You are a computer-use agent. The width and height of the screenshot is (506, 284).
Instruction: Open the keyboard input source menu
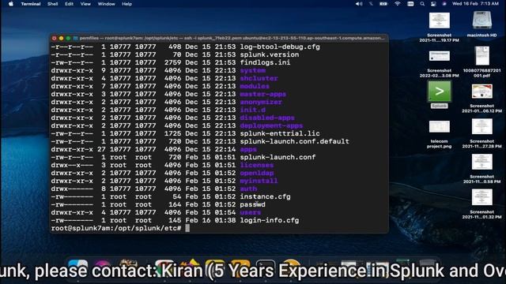coord(410,4)
